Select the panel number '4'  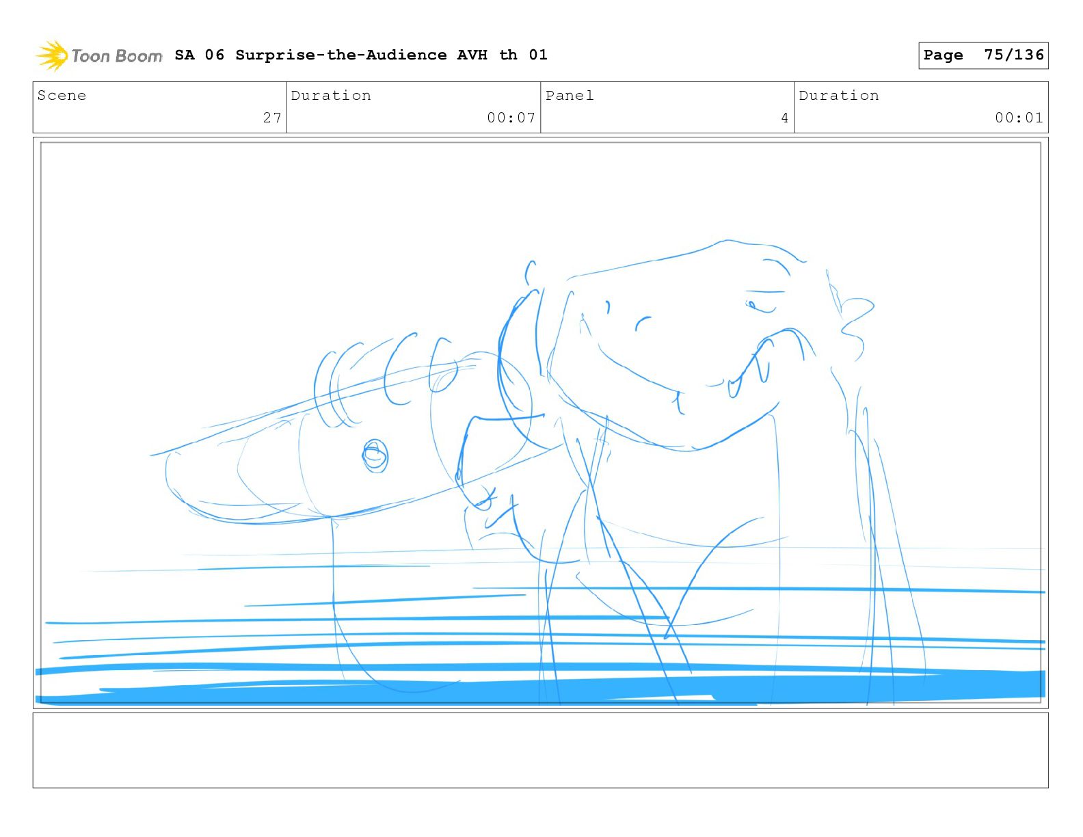785,118
